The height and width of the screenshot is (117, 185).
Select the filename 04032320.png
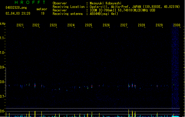click(x=16, y=8)
